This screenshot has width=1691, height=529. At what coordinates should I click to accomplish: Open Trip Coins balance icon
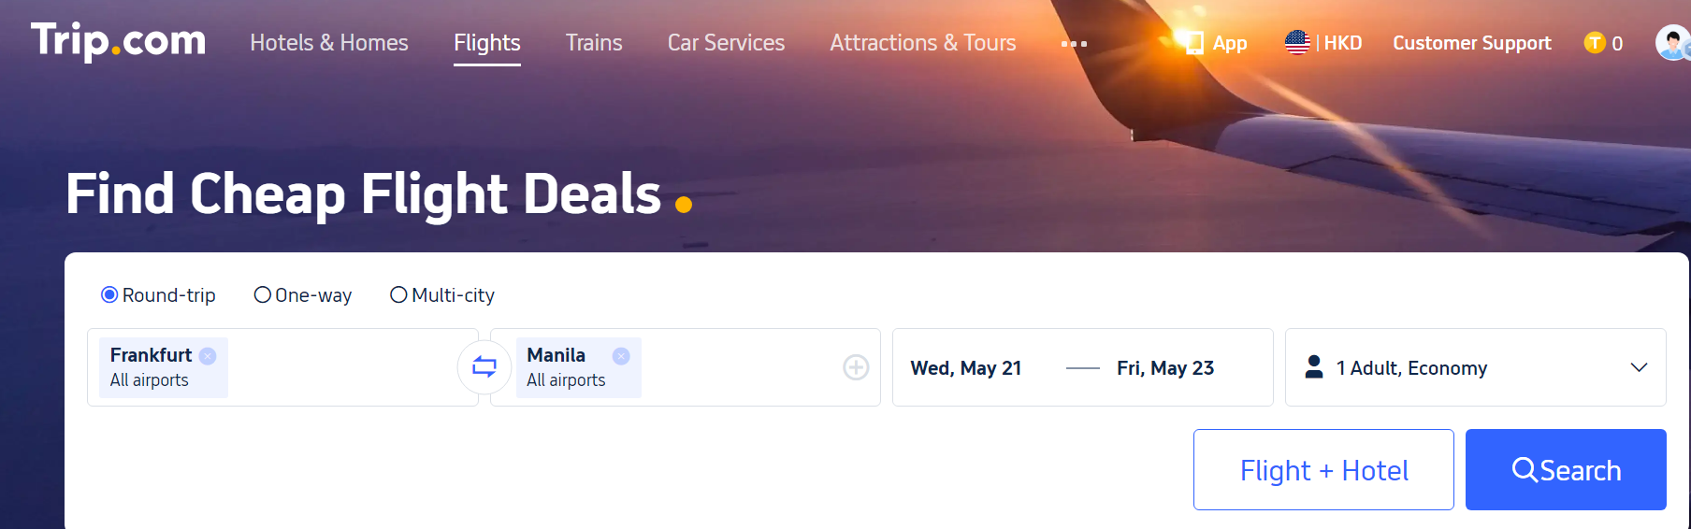tap(1596, 43)
